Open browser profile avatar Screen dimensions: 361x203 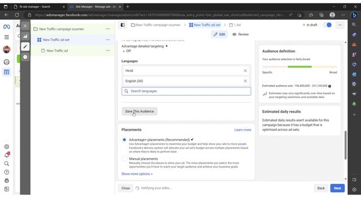point(332,15)
